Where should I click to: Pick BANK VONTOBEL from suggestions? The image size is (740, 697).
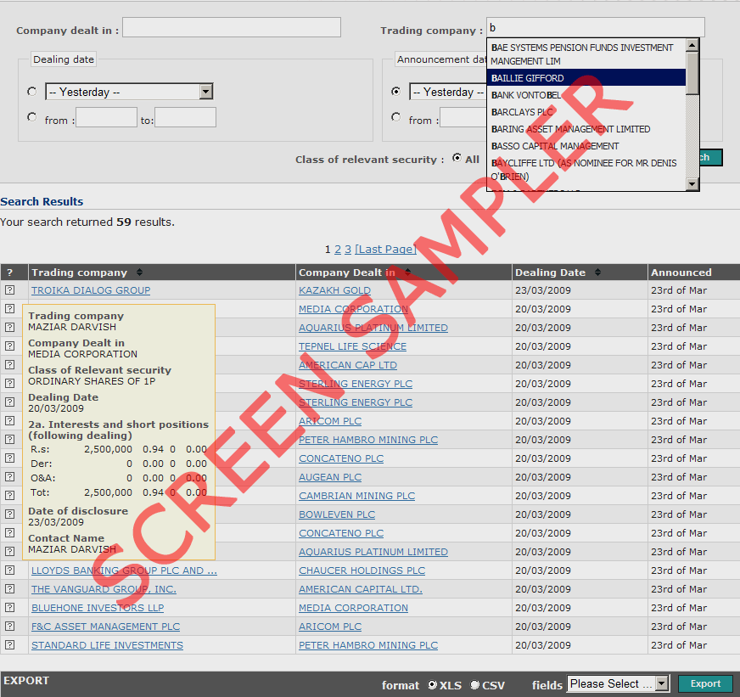point(586,95)
